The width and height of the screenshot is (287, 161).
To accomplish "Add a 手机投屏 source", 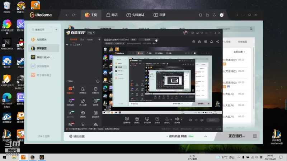I will [147, 120].
